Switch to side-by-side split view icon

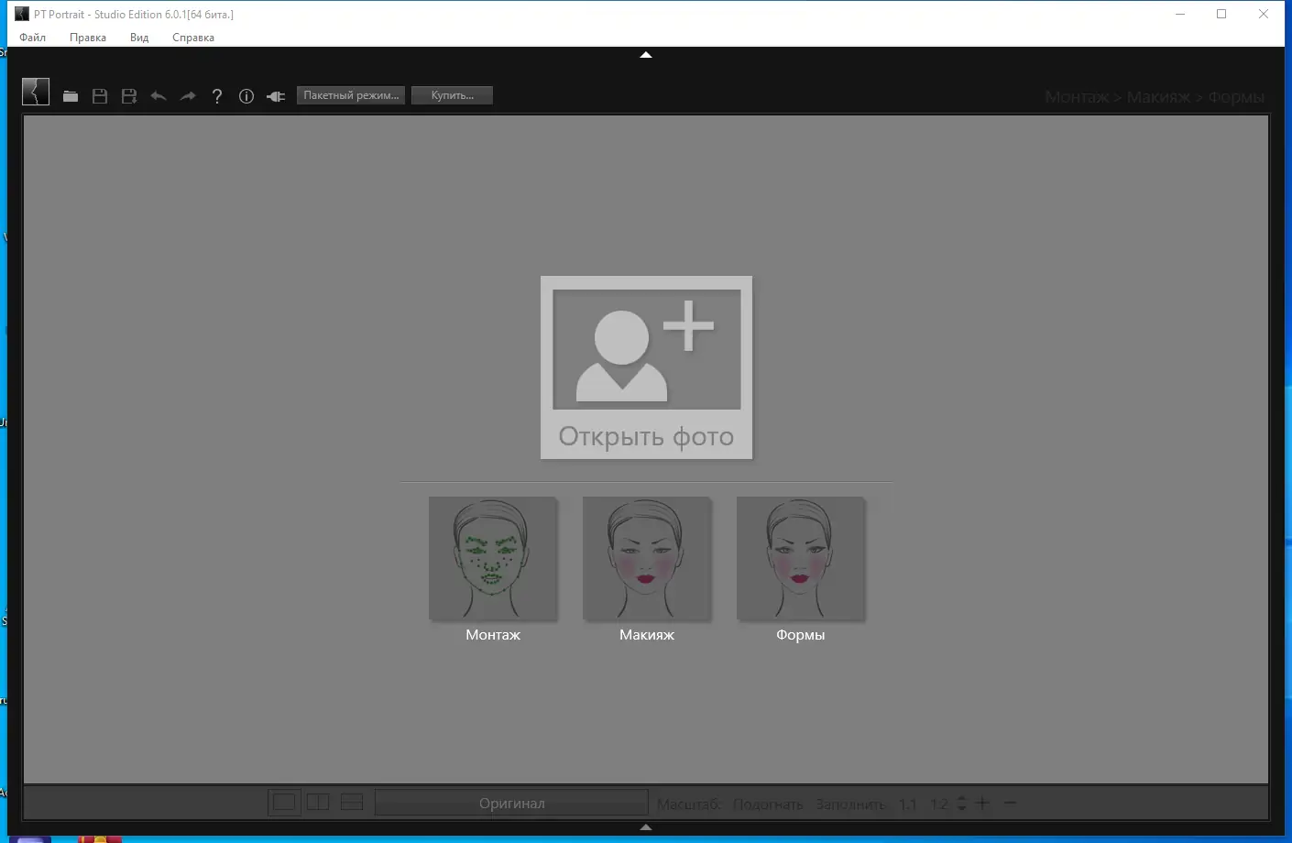(318, 803)
